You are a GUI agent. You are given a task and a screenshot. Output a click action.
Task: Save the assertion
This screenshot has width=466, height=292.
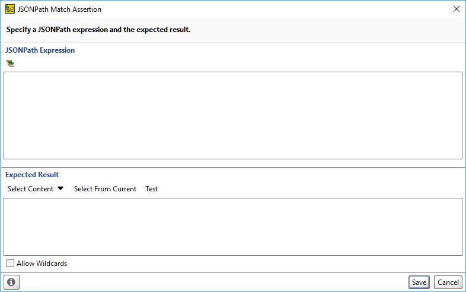point(419,282)
